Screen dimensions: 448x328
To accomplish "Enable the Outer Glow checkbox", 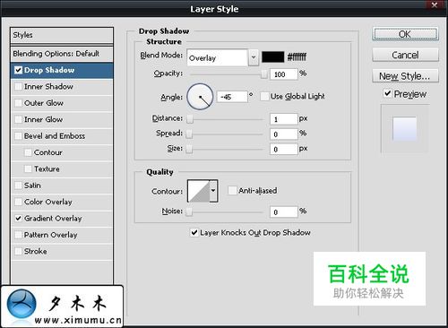I will 18,103.
